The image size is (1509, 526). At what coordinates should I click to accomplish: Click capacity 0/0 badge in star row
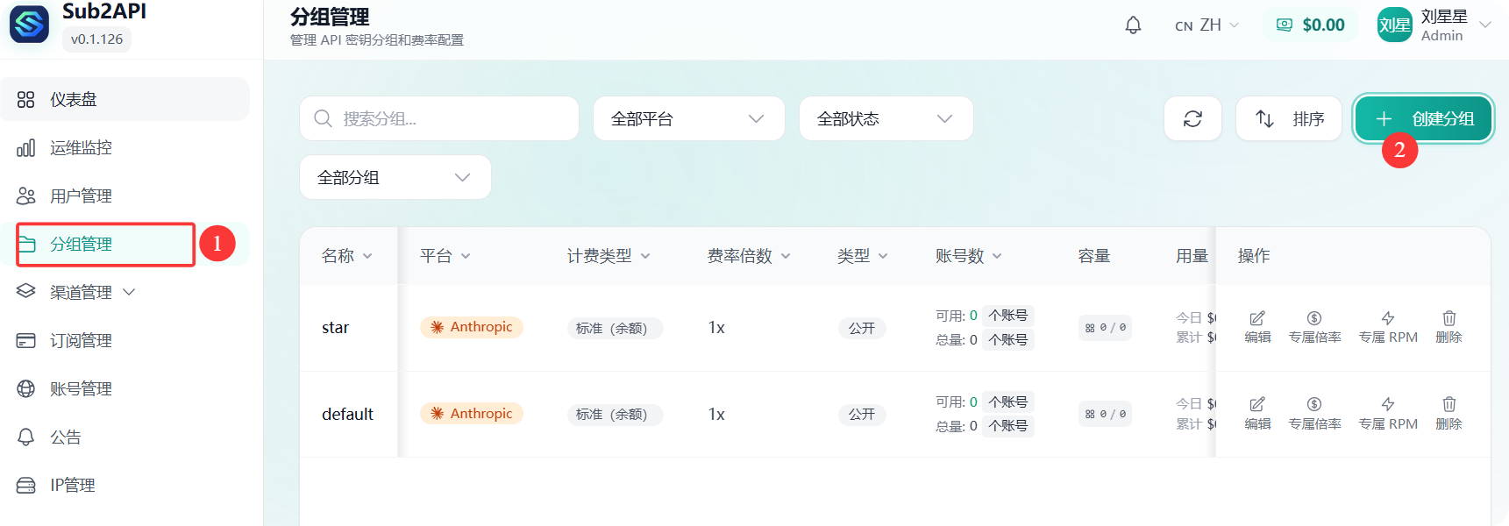1105,327
